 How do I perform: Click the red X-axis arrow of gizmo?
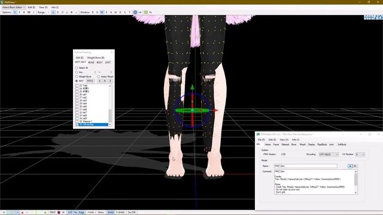[x=215, y=110]
